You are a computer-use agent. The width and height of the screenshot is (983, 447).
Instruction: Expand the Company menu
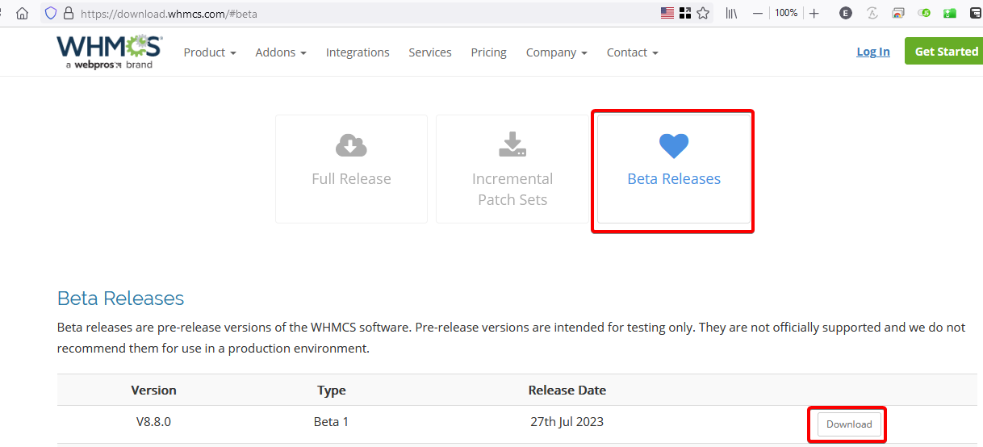[x=557, y=52]
